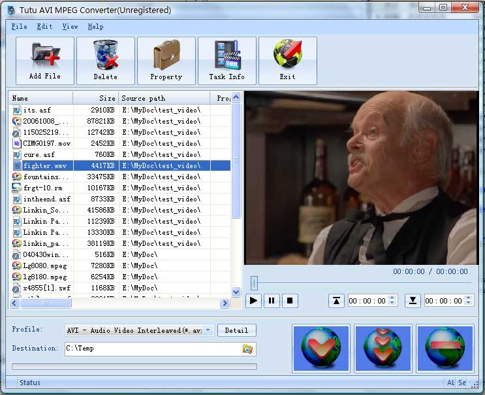The width and height of the screenshot is (485, 395).
Task: Select the linkin_pa 38119KB row
Action: (121, 243)
